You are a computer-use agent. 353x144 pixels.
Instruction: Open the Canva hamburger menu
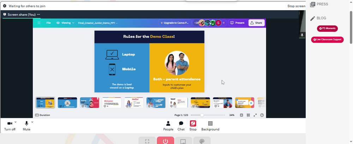tap(39, 23)
